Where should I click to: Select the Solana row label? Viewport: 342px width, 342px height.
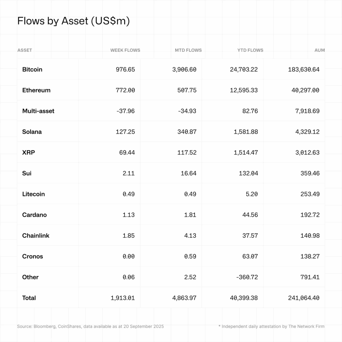[x=32, y=132]
